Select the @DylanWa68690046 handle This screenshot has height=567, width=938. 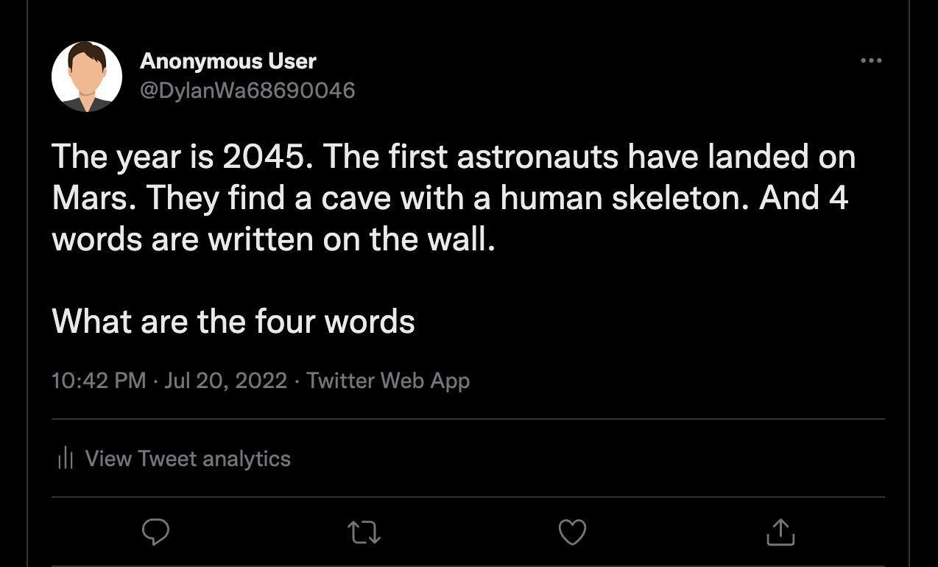tap(248, 90)
